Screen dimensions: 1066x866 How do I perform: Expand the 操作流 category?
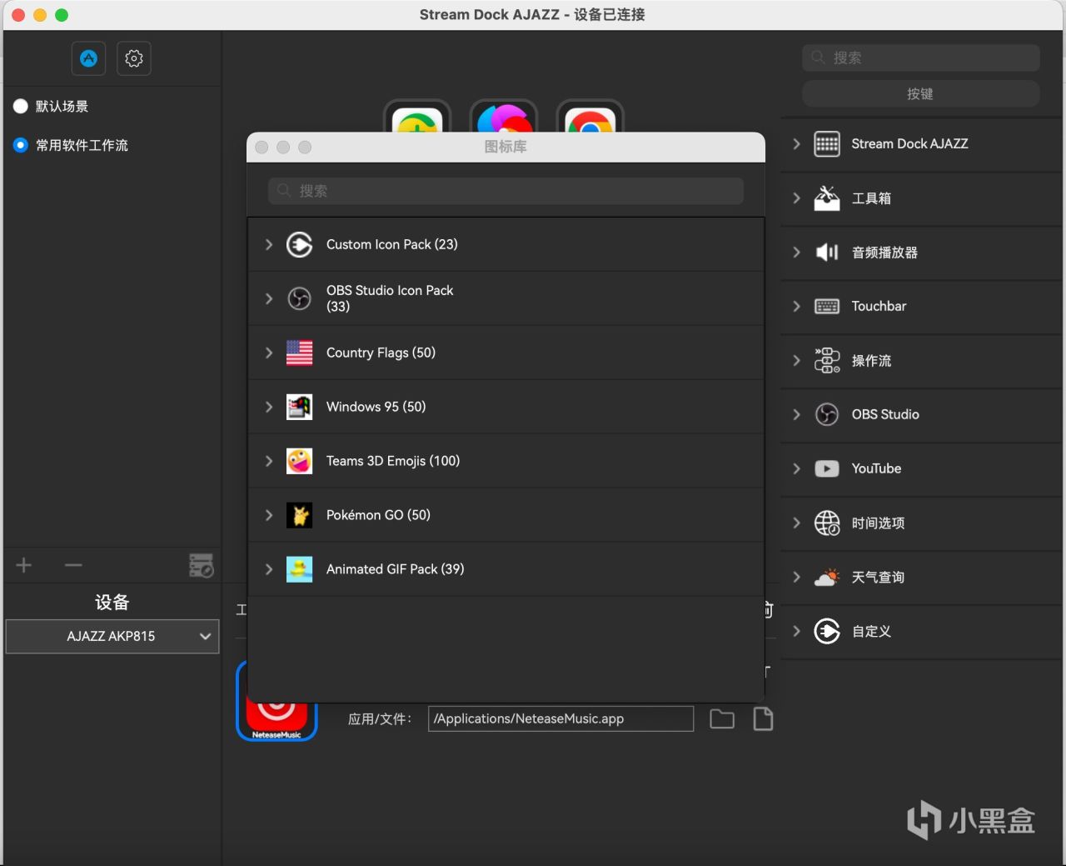(x=797, y=360)
